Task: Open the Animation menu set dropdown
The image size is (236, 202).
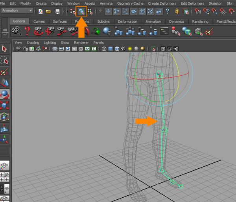Action: (17, 11)
